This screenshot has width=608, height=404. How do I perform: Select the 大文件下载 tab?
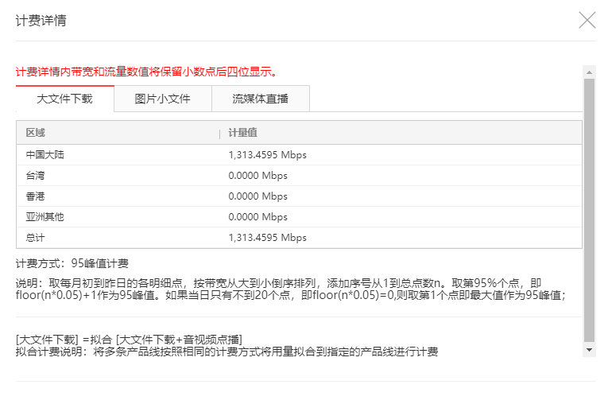pyautogui.click(x=65, y=99)
